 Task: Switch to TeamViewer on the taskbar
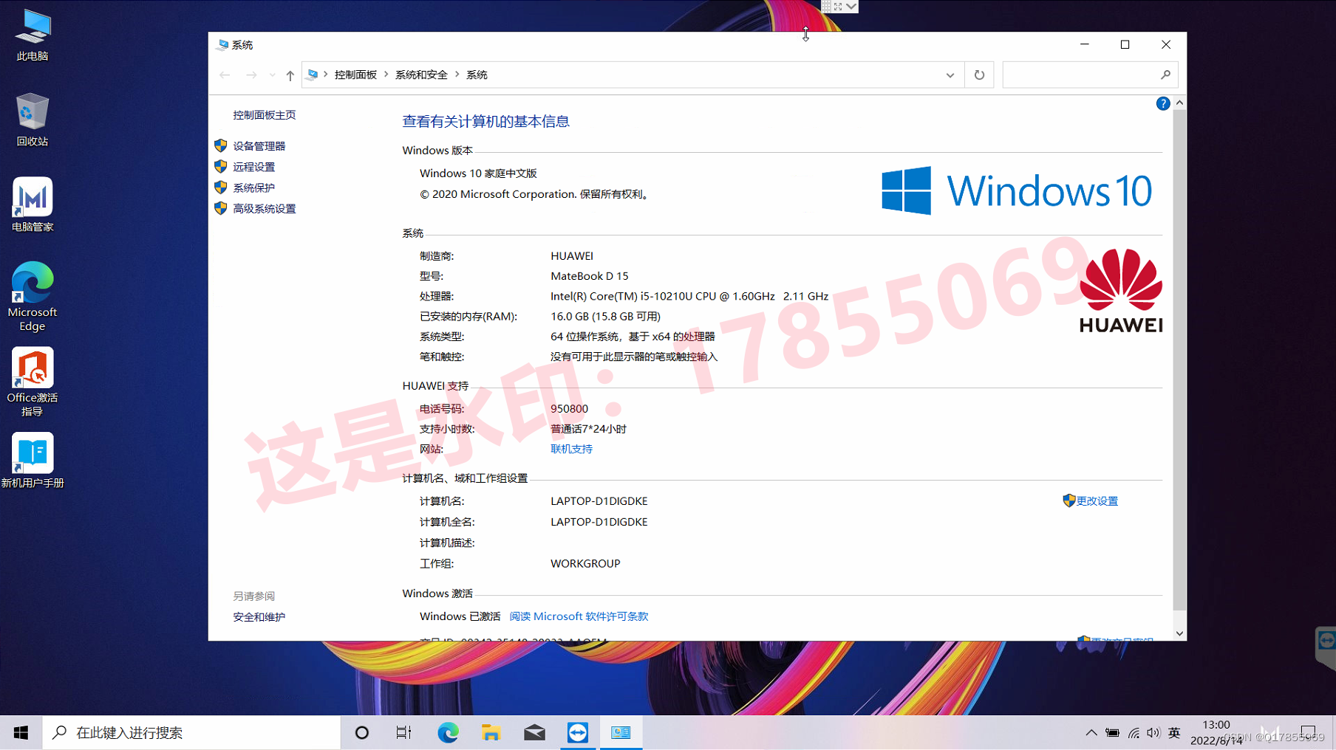tap(578, 732)
